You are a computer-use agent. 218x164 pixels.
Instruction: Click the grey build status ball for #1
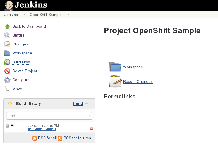[8, 126]
